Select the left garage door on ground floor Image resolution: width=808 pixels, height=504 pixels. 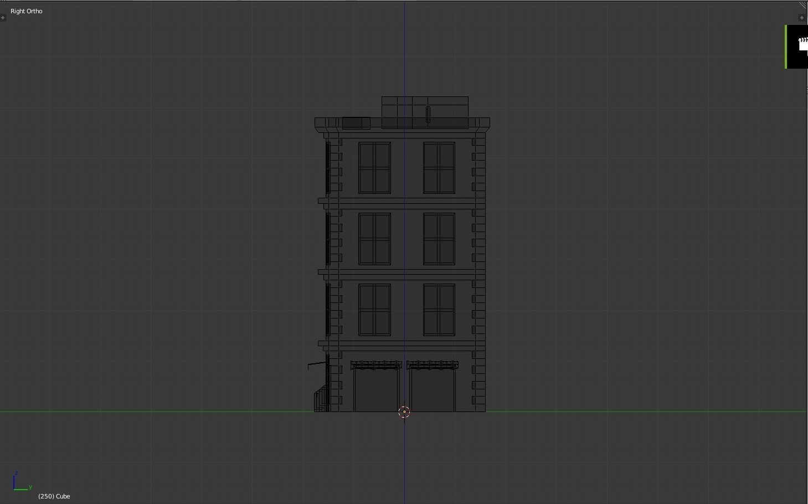coord(377,391)
